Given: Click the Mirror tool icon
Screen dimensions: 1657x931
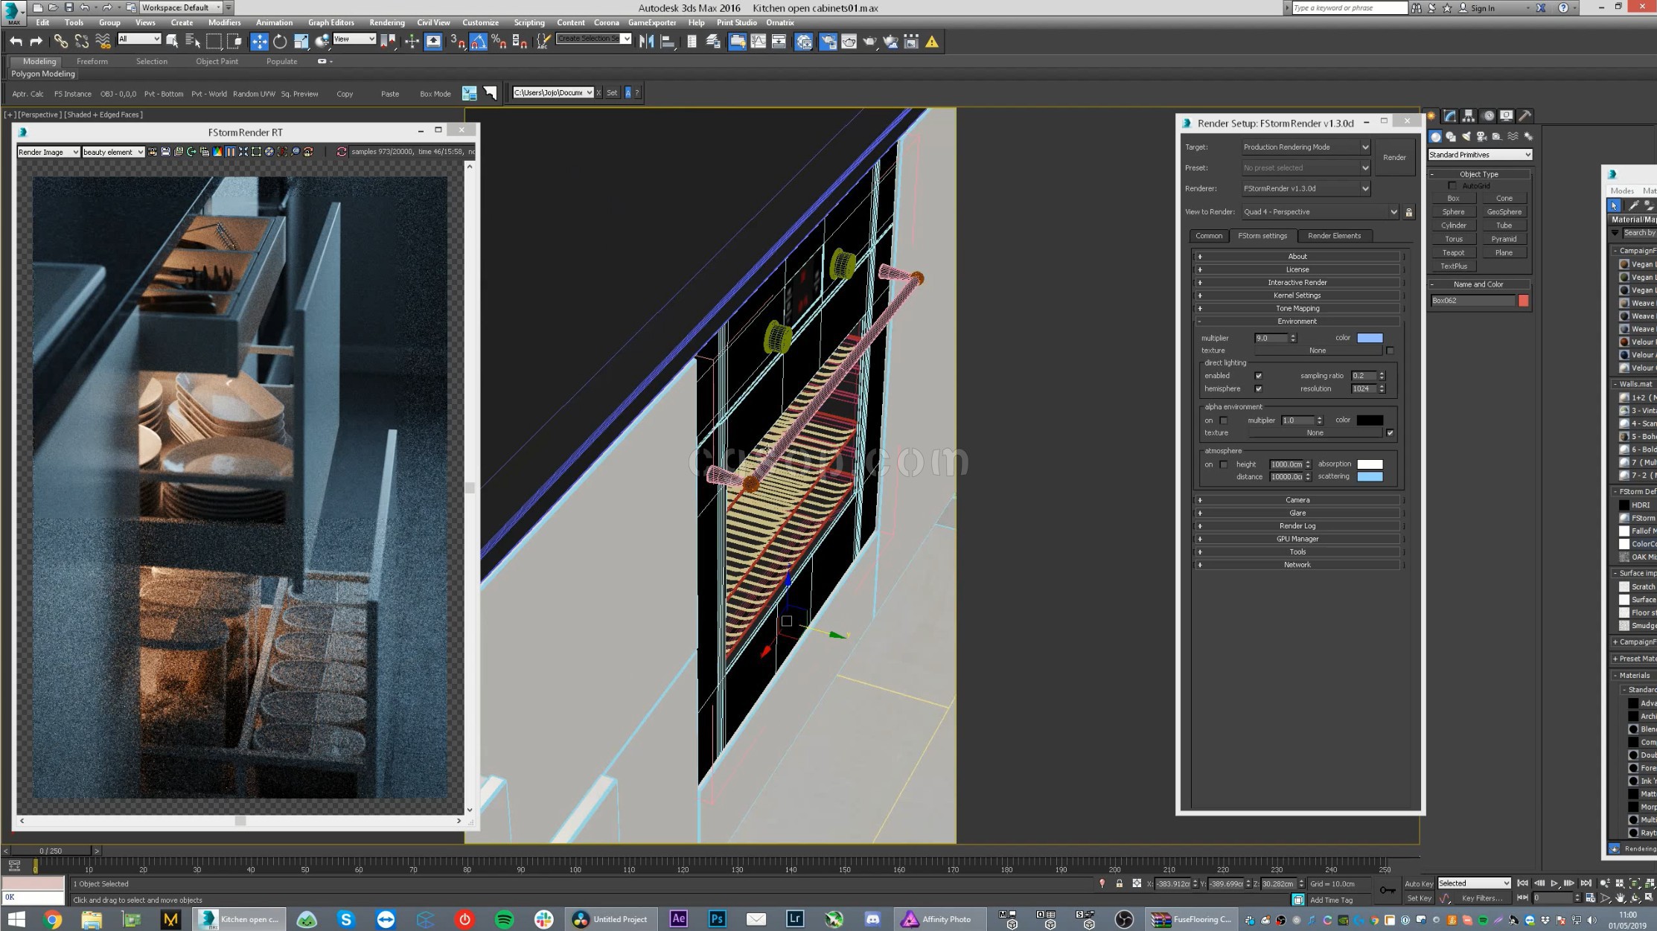Looking at the screenshot, I should [646, 42].
